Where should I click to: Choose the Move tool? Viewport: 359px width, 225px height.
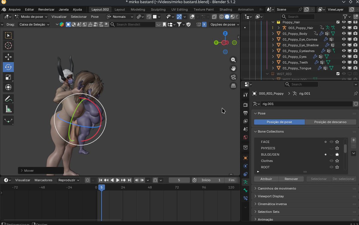point(8,57)
